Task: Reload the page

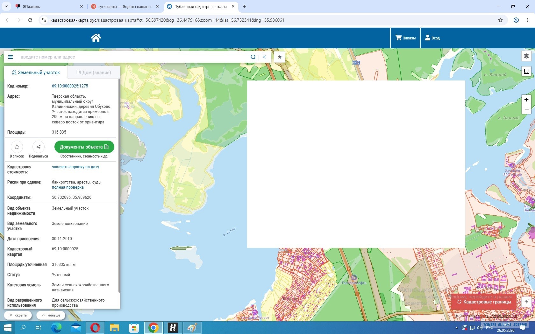Action: (x=30, y=20)
